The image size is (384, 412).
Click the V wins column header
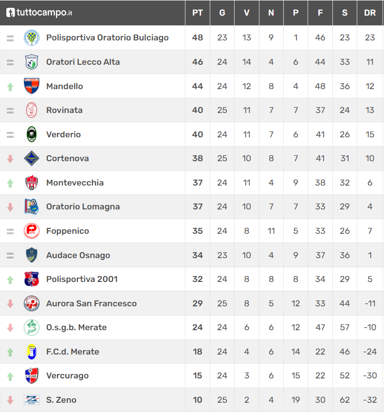point(247,13)
